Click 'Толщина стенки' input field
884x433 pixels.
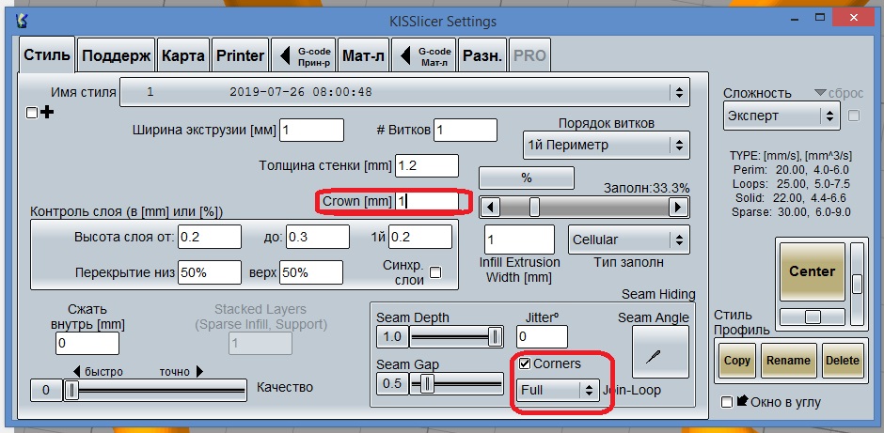[427, 165]
